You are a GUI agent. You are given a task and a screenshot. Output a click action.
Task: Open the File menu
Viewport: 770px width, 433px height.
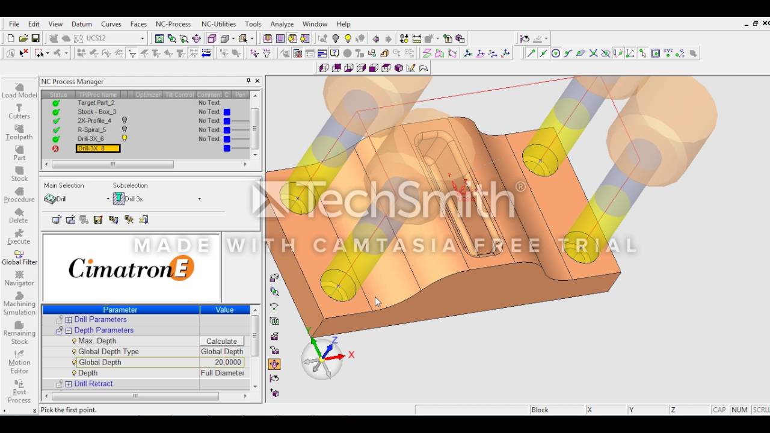pos(14,24)
